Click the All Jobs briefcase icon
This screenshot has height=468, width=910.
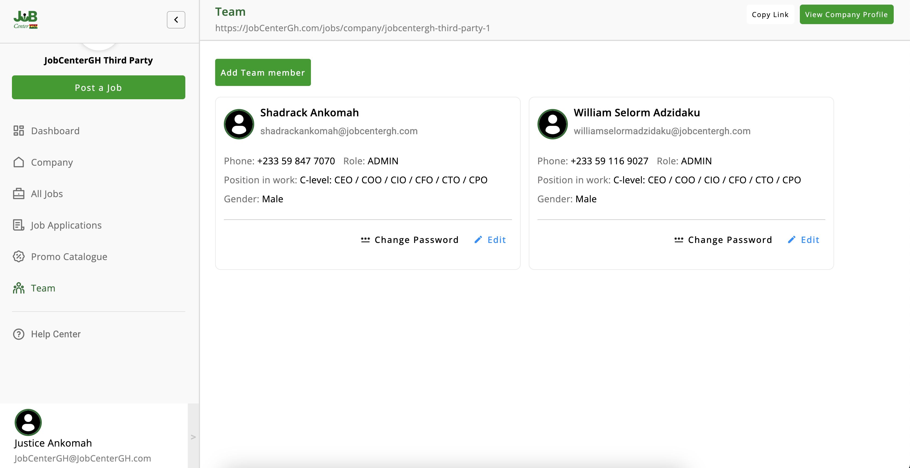tap(19, 193)
